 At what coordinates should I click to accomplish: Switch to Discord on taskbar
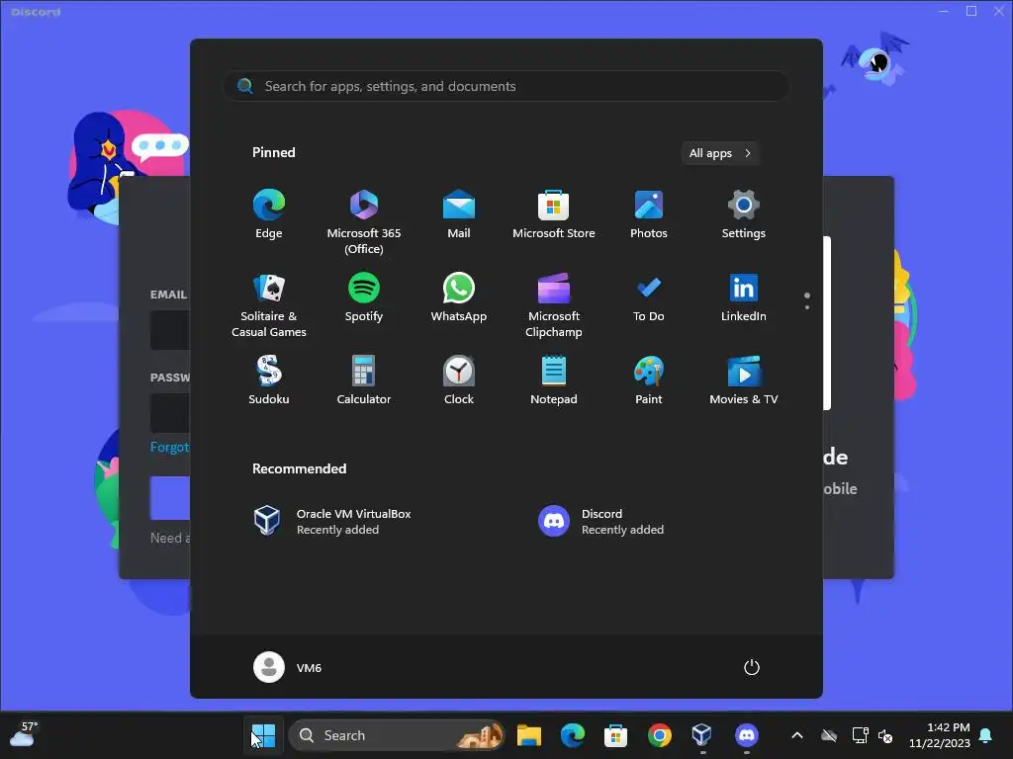(x=746, y=735)
